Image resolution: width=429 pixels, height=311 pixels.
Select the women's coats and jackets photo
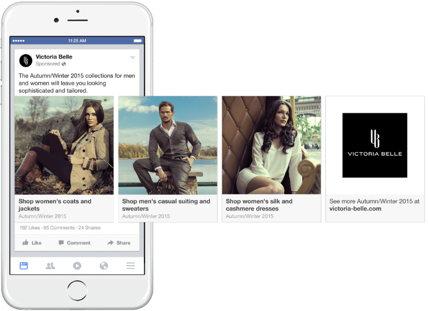pyautogui.click(x=64, y=145)
